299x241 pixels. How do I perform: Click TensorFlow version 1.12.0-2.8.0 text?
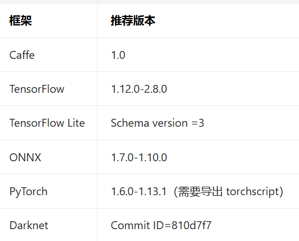coord(139,89)
